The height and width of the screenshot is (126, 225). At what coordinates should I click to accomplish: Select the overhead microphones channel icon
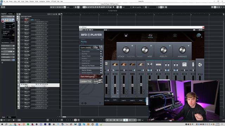pyautogui.click(x=149, y=64)
